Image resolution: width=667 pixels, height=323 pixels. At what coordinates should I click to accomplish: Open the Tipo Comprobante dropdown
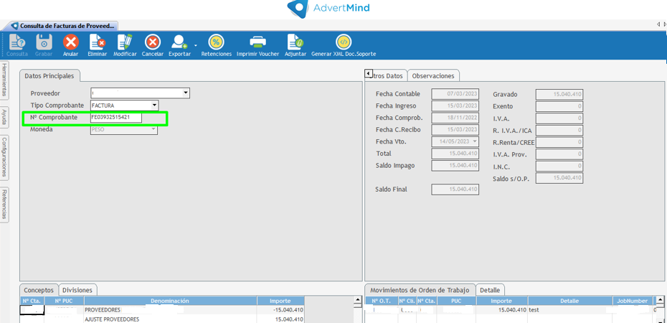[x=154, y=105]
